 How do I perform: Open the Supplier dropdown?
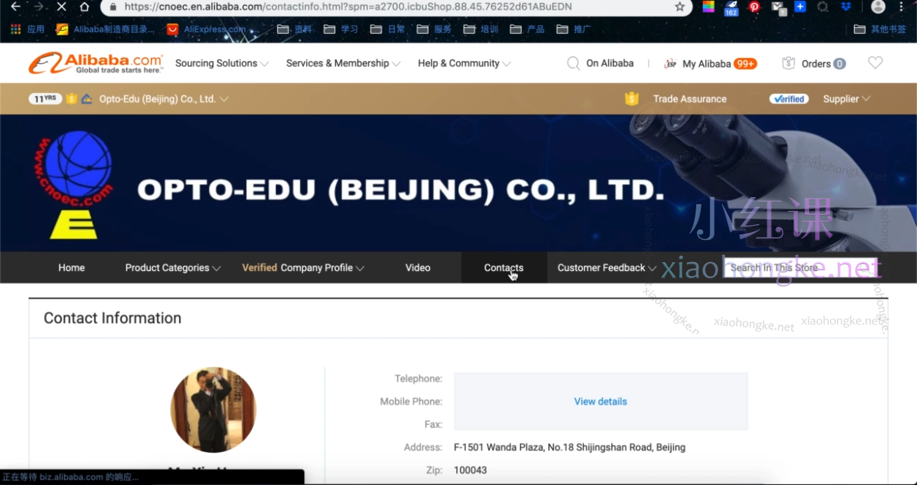click(x=846, y=99)
